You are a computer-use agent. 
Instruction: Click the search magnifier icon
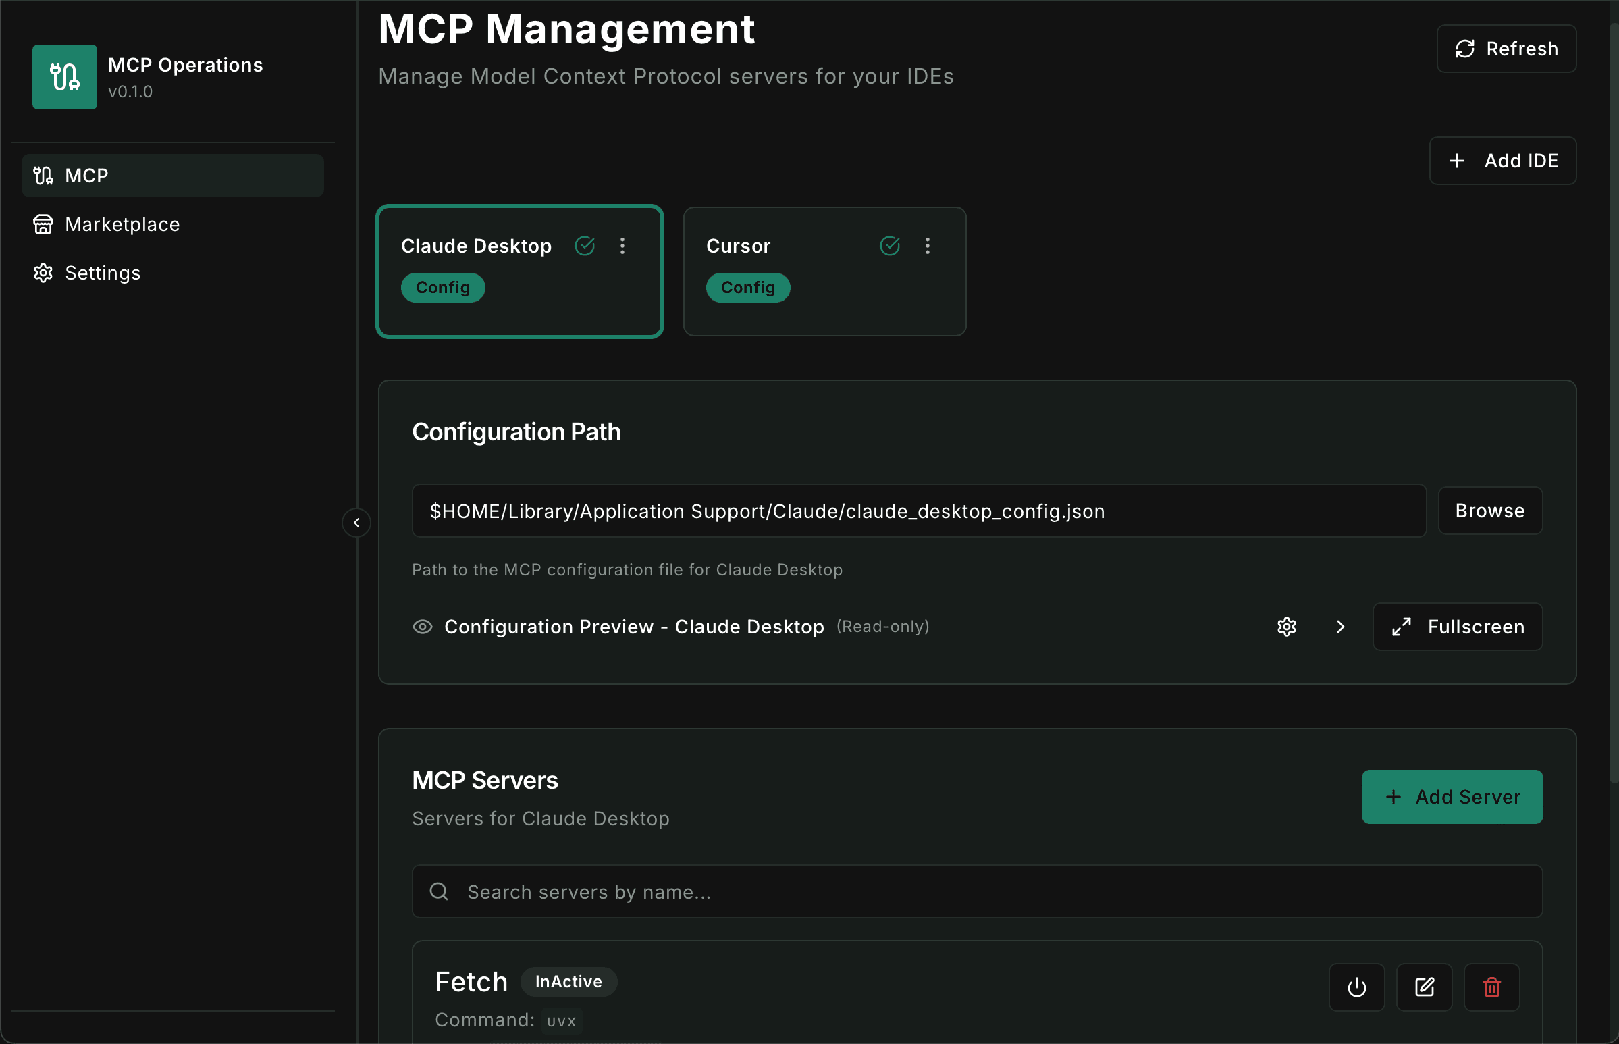(x=439, y=891)
